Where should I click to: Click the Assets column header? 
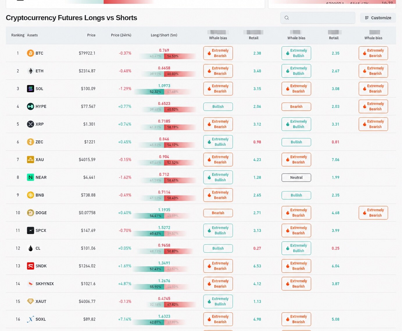[32, 35]
